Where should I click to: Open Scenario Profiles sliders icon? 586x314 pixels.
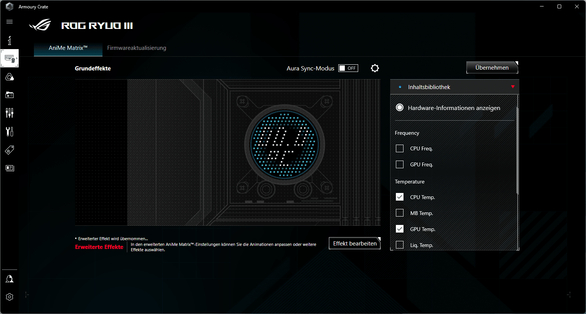pos(10,113)
